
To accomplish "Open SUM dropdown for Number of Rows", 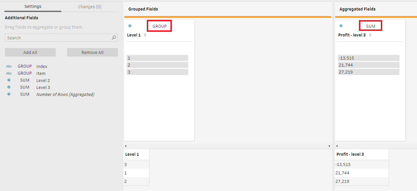I will (25, 94).
